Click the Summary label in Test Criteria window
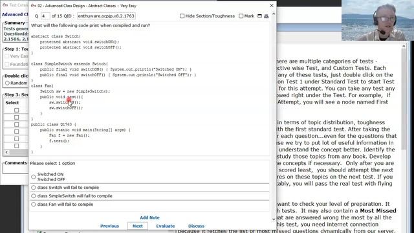414x233 pixels. (x=14, y=23)
